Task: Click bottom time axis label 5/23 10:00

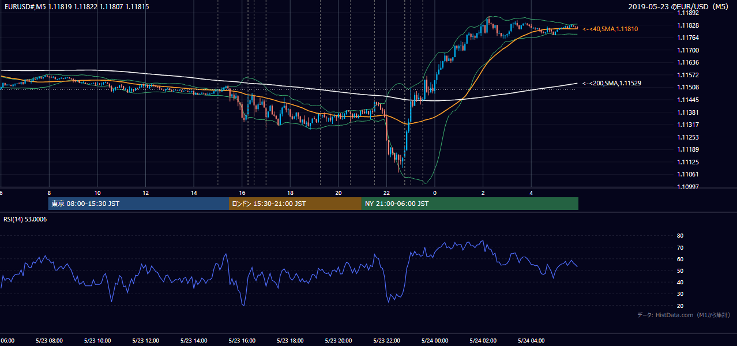Action: tap(97, 341)
